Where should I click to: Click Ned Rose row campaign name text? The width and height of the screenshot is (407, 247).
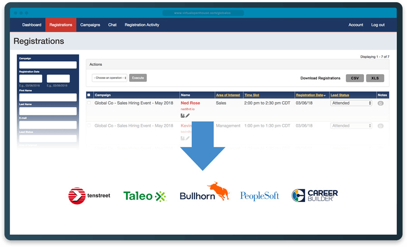point(134,103)
